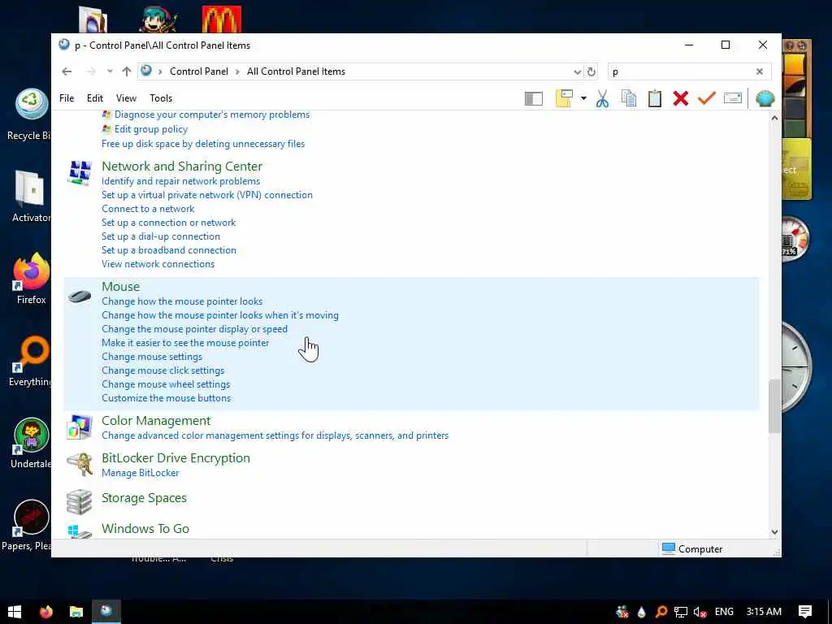Open Customize the mouse buttons

coord(166,398)
